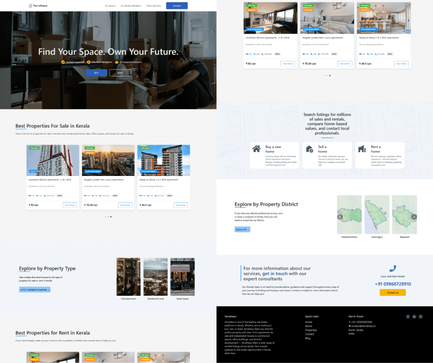This screenshot has height=363, width=433.
Task: Click the house icon beside Buy a new home
Action: pos(257,149)
